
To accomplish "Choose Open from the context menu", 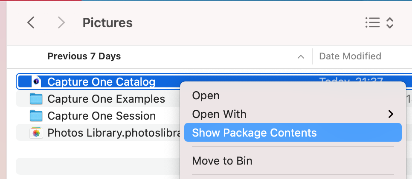I will (x=206, y=95).
